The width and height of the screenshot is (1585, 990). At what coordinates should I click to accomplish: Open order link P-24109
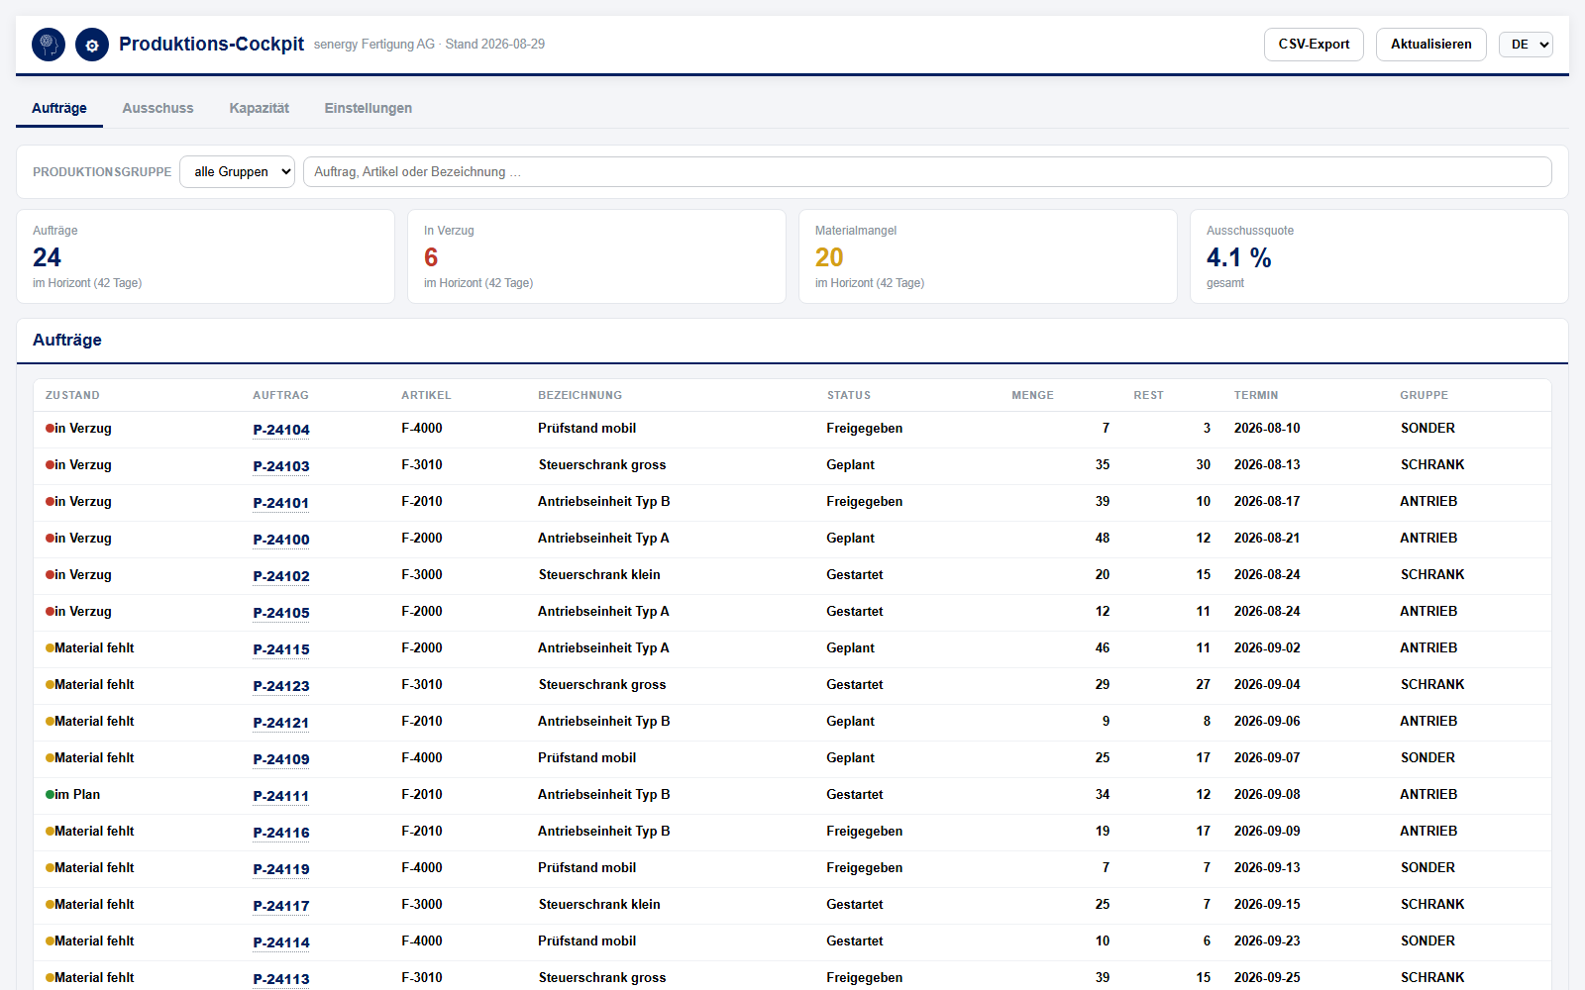coord(281,759)
